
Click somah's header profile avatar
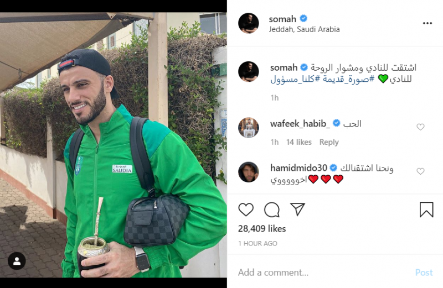pos(249,23)
